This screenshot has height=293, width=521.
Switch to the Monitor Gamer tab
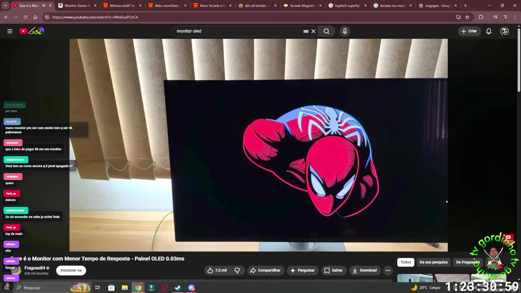[x=77, y=6]
